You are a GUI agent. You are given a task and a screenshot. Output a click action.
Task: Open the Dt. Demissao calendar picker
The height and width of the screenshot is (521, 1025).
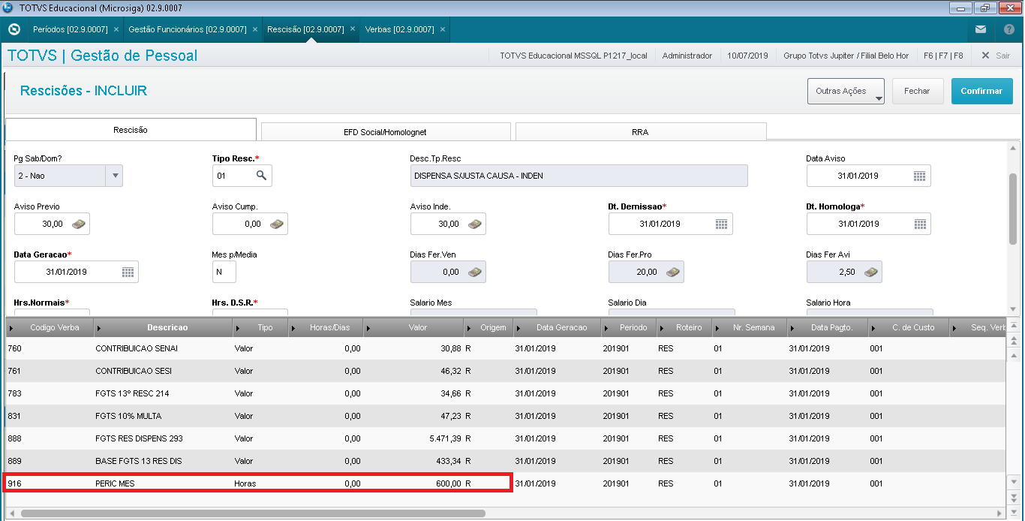pos(721,224)
